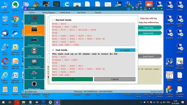The image size is (187, 105).
Task: Choose Copy key without key
Action: (x=149, y=22)
